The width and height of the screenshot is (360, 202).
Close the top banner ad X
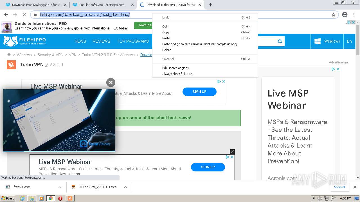coord(353,22)
